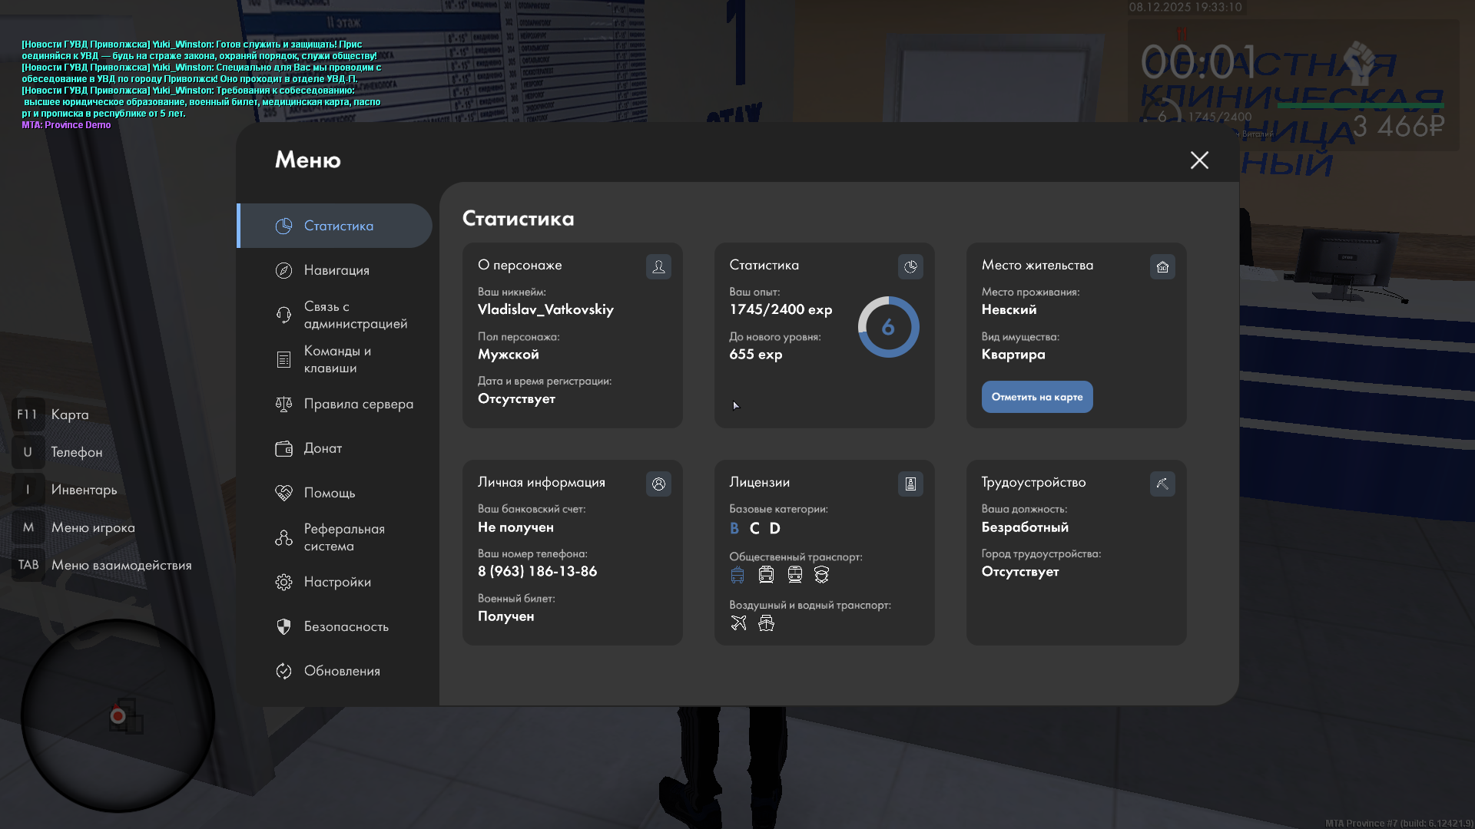Click the circular minimap radar
Screen dimensions: 1475x829
[118, 715]
